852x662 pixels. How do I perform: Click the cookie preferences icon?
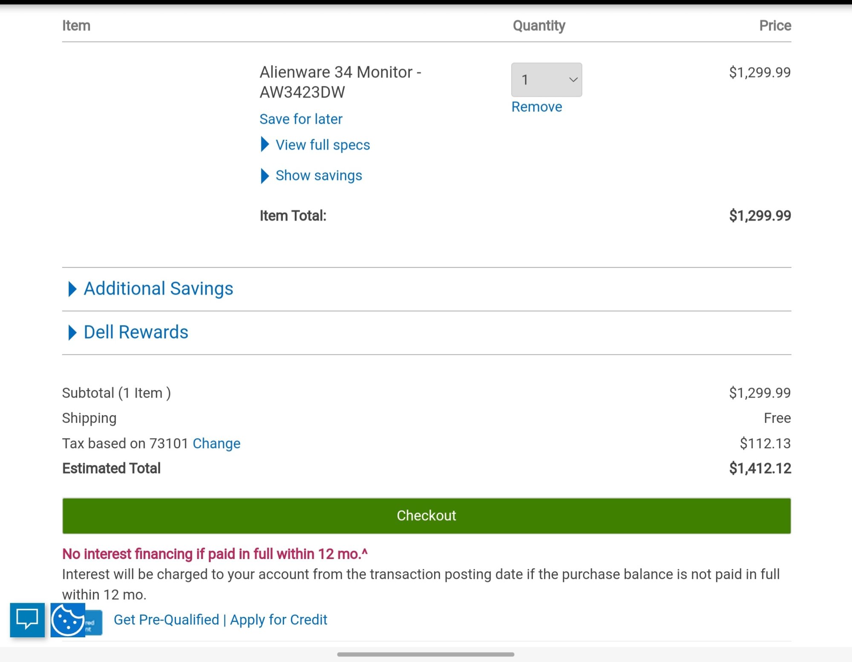(x=67, y=620)
